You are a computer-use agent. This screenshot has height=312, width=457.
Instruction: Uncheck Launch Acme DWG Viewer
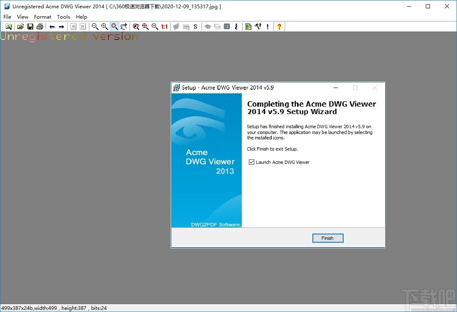tap(251, 162)
